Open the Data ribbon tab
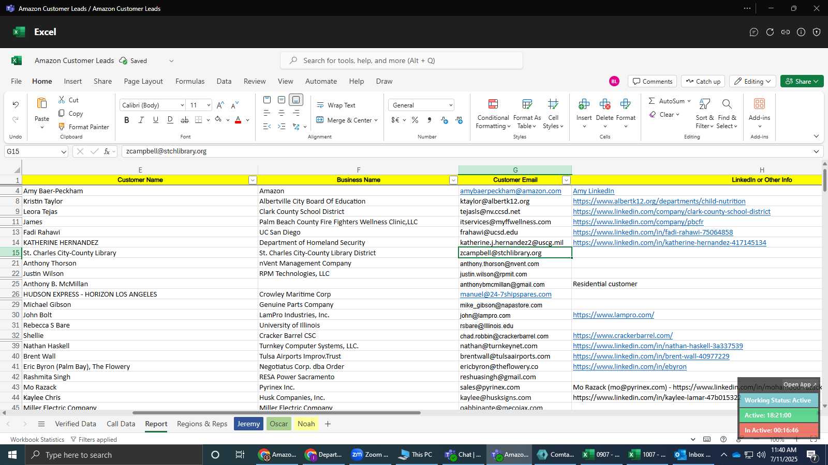 coord(224,81)
